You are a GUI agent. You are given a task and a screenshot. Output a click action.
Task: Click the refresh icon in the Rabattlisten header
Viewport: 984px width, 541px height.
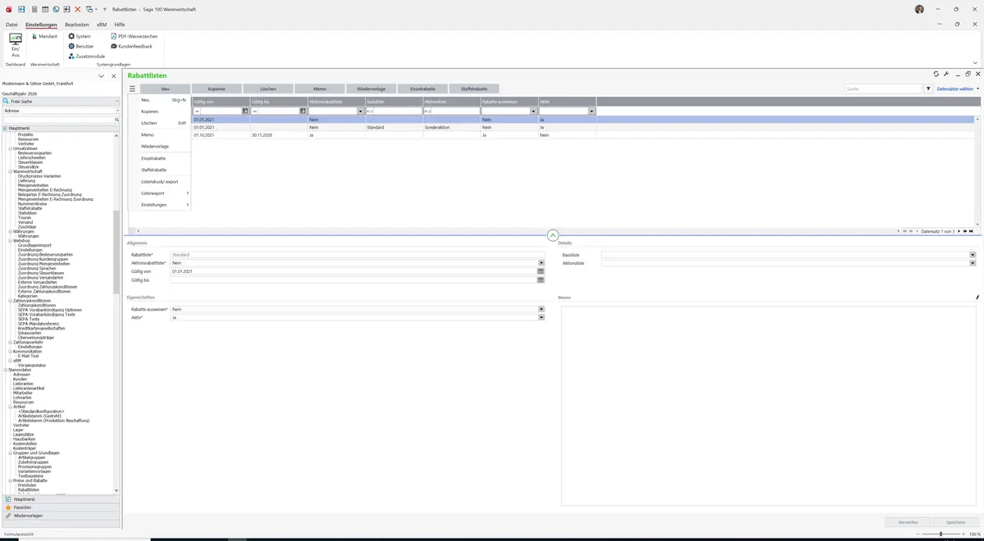(936, 74)
